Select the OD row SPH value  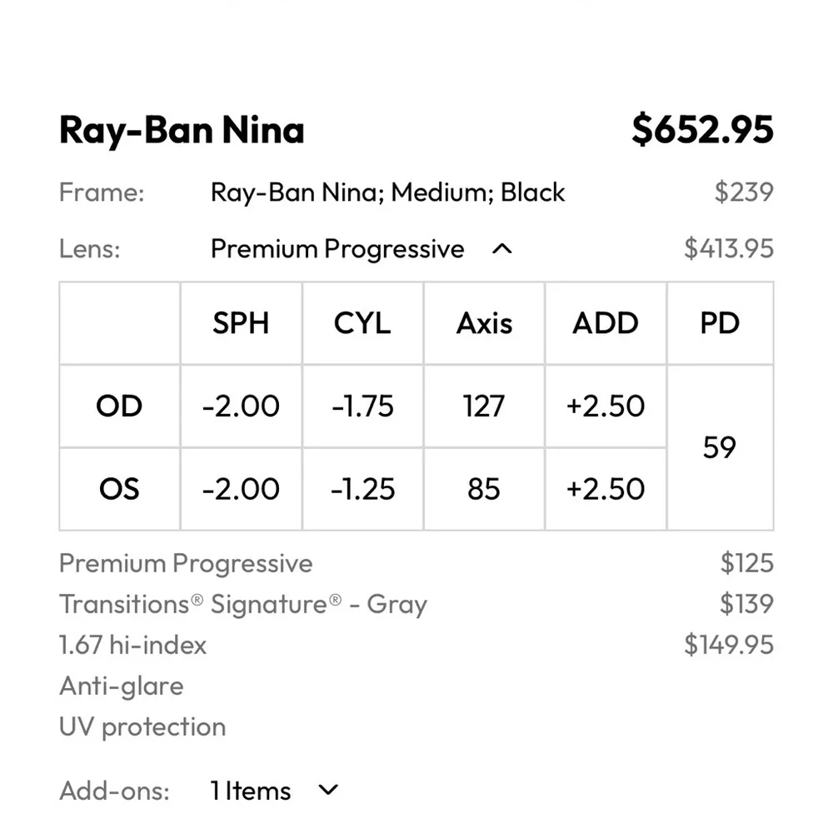241,407
